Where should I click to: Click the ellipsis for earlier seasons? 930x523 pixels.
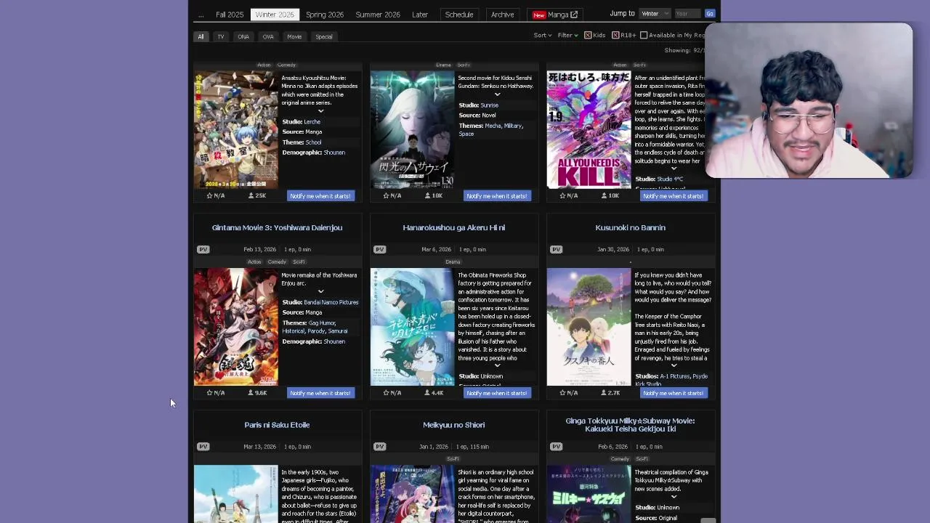[201, 15]
